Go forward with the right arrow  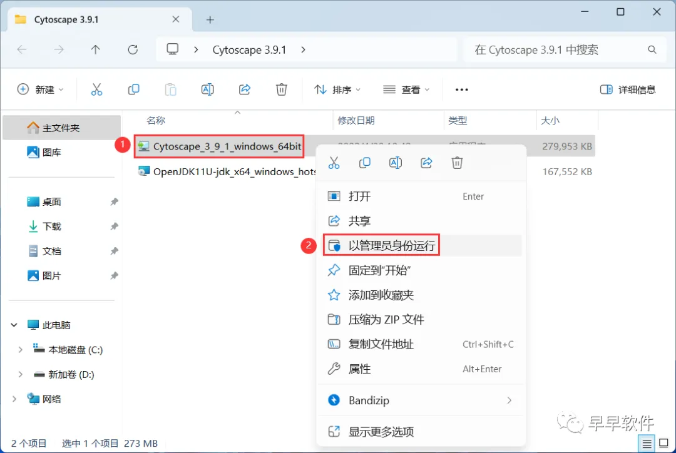(x=59, y=49)
